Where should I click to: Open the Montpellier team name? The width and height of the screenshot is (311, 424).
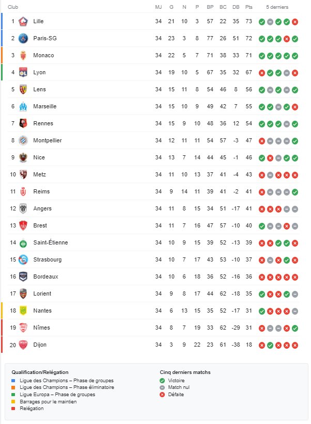[48, 141]
